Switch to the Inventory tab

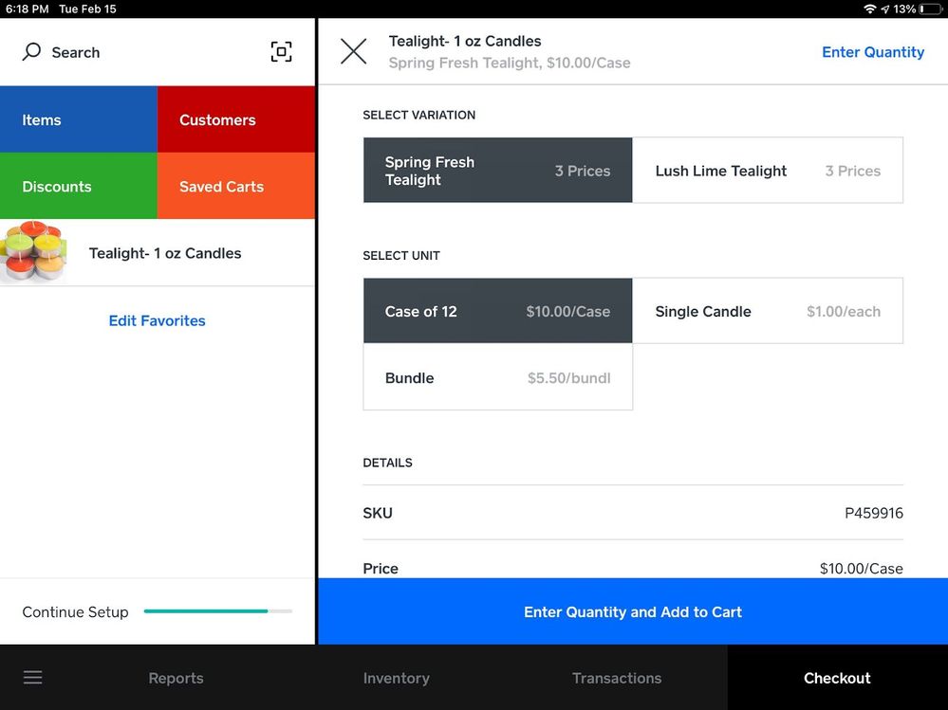pyautogui.click(x=396, y=678)
